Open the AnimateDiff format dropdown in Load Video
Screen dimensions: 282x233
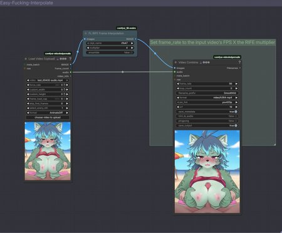tap(48, 113)
